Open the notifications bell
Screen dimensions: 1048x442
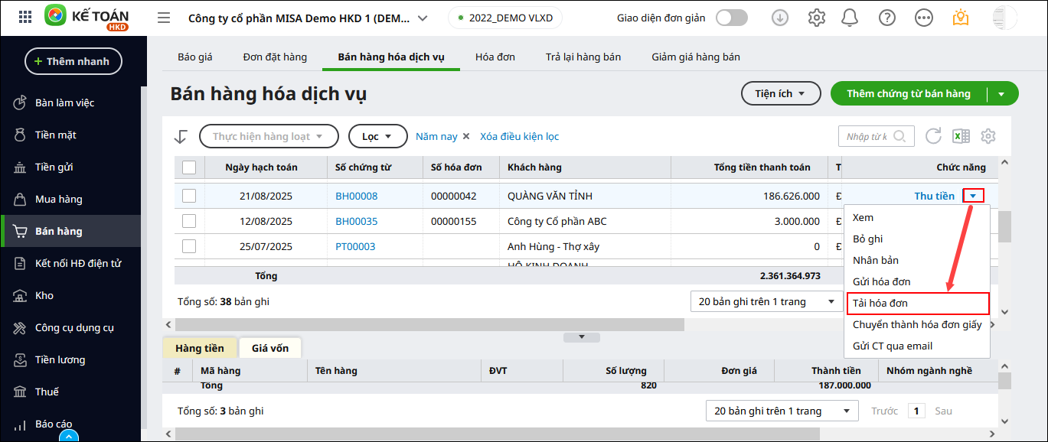[x=849, y=18]
